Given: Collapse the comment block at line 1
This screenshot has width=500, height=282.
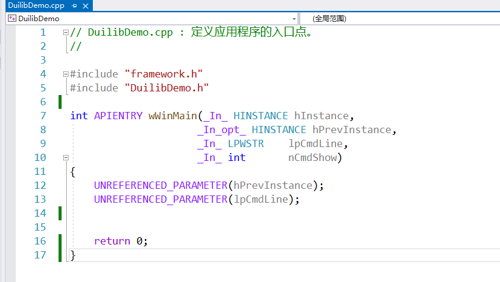Looking at the screenshot, I should (66, 32).
